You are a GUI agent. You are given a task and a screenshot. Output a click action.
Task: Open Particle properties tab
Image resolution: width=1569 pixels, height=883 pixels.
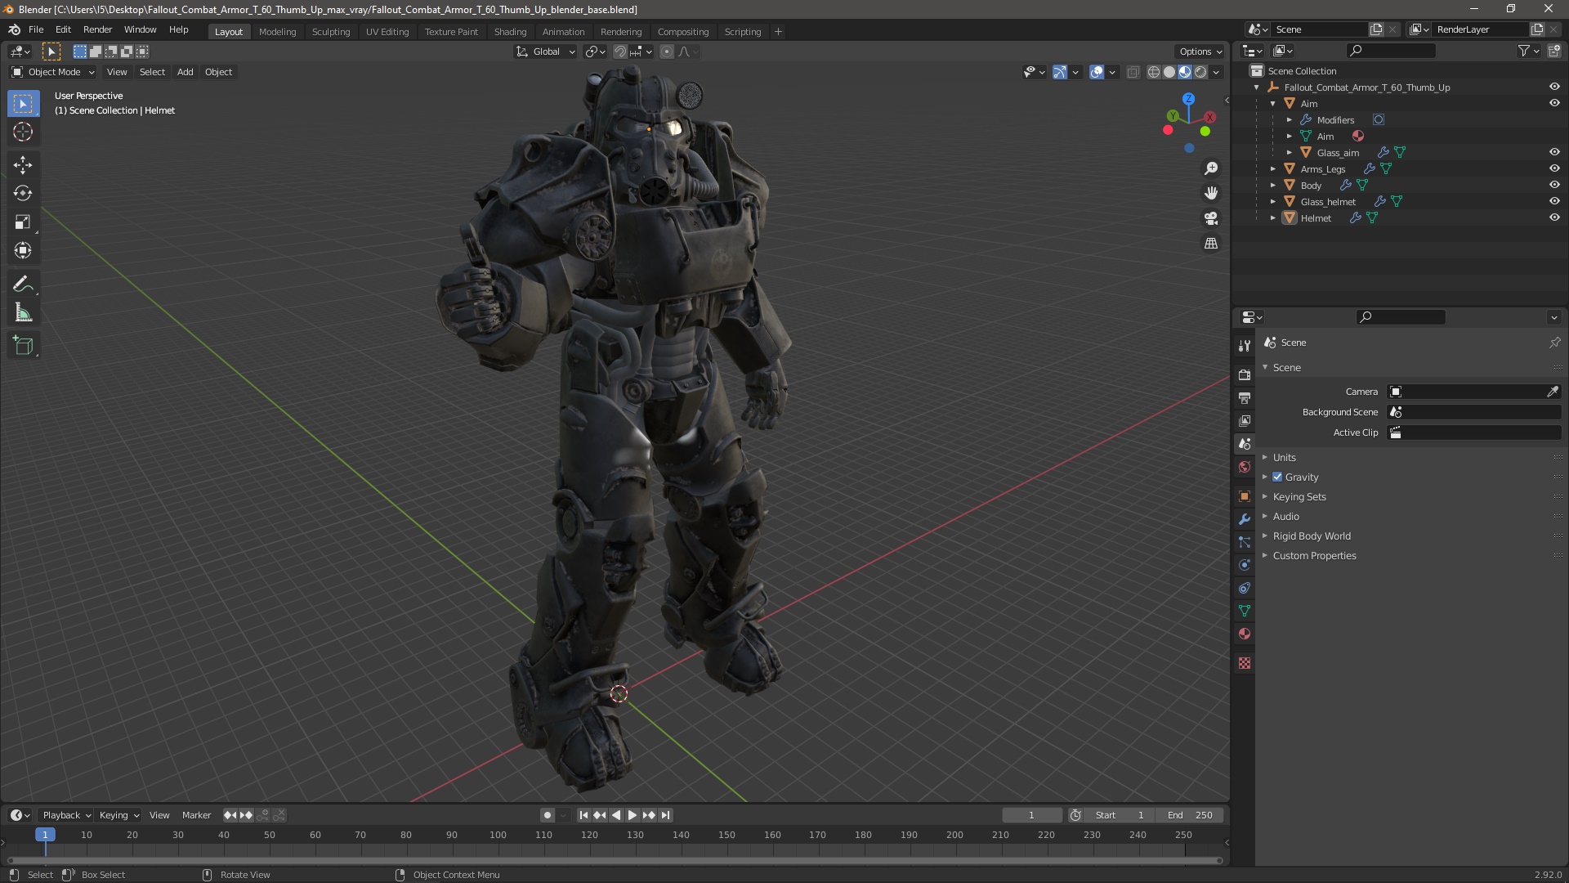1245,542
